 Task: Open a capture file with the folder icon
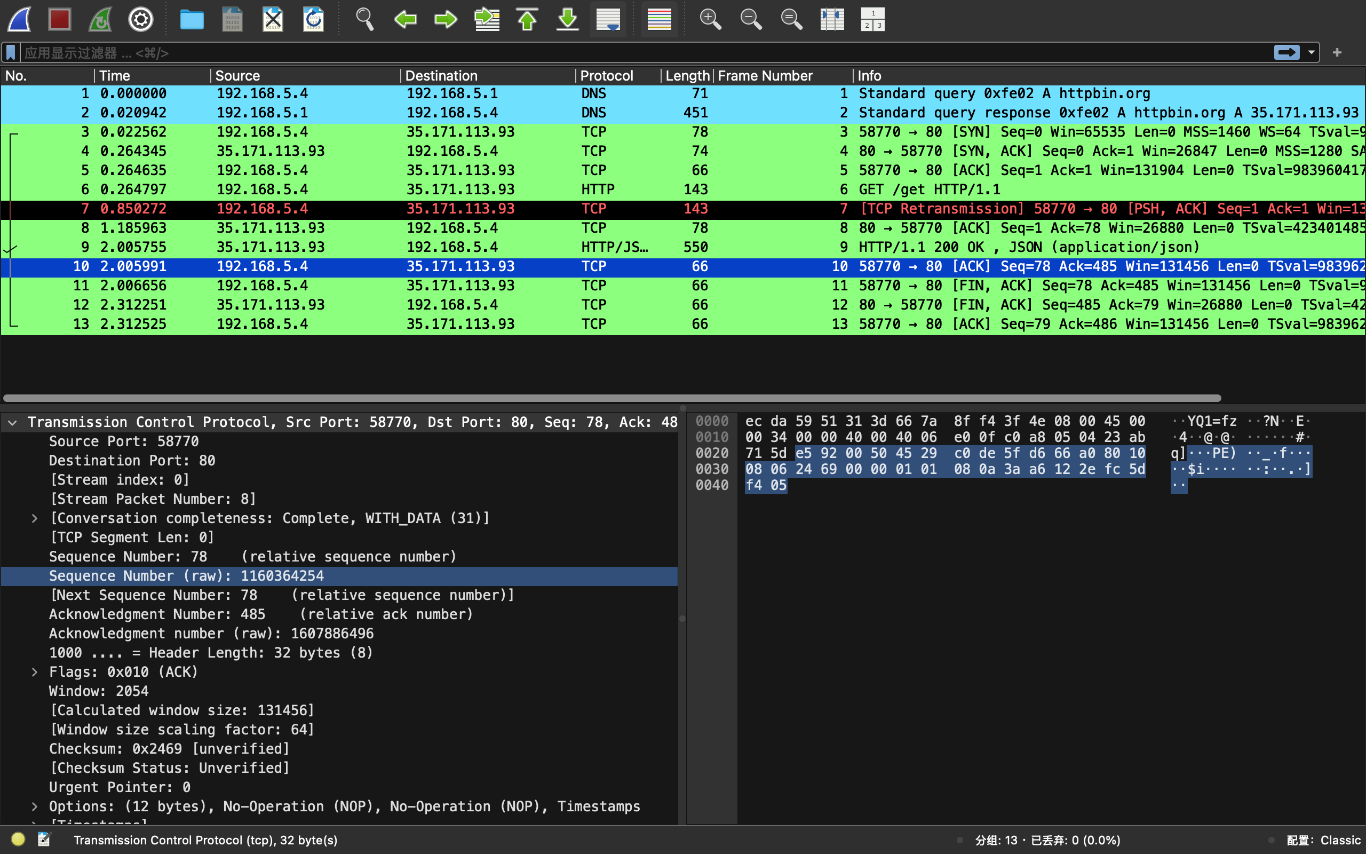coord(192,19)
